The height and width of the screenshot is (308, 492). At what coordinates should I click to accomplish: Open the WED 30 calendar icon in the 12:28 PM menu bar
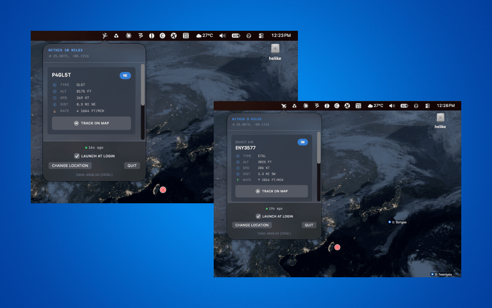pos(358,106)
